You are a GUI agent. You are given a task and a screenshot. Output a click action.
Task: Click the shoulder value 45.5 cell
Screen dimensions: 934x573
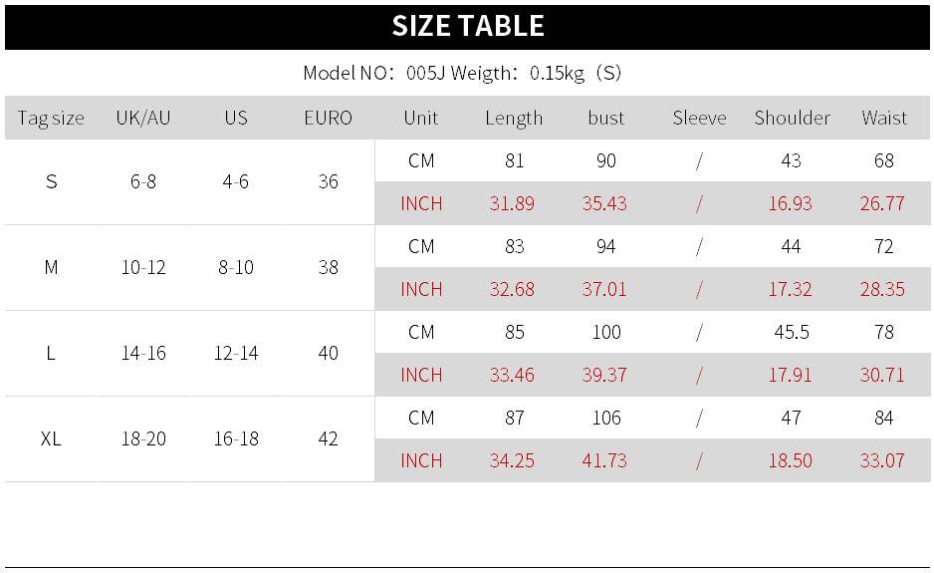[x=792, y=332]
